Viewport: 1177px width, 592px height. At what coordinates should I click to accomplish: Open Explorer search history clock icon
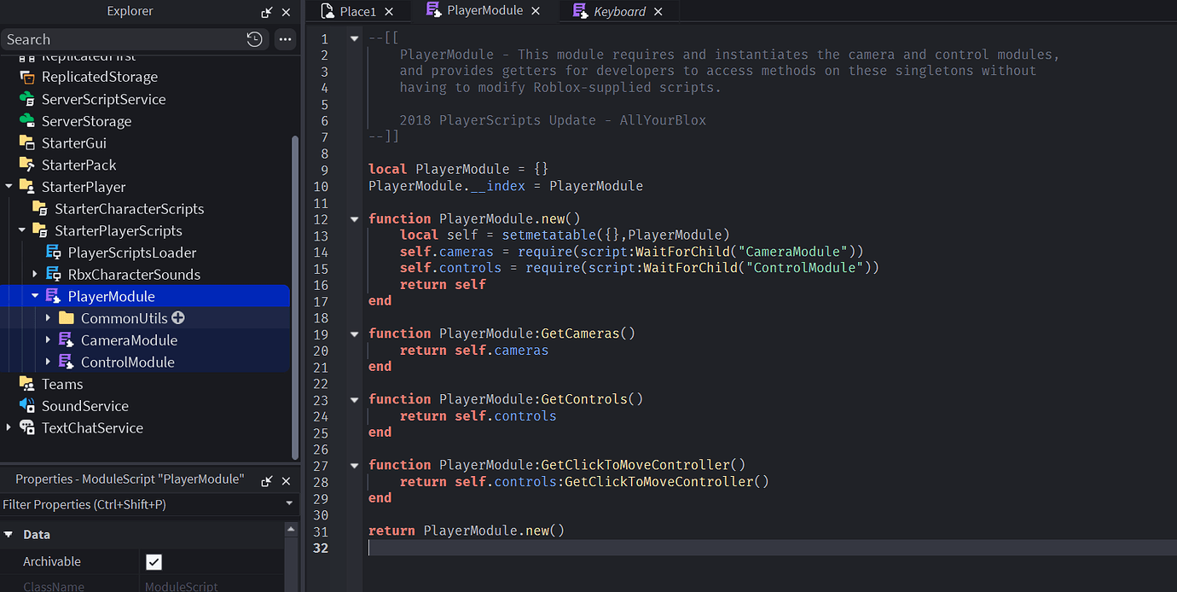(x=254, y=39)
